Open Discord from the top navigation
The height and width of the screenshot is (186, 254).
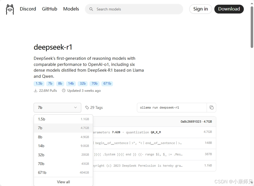tap(28, 9)
